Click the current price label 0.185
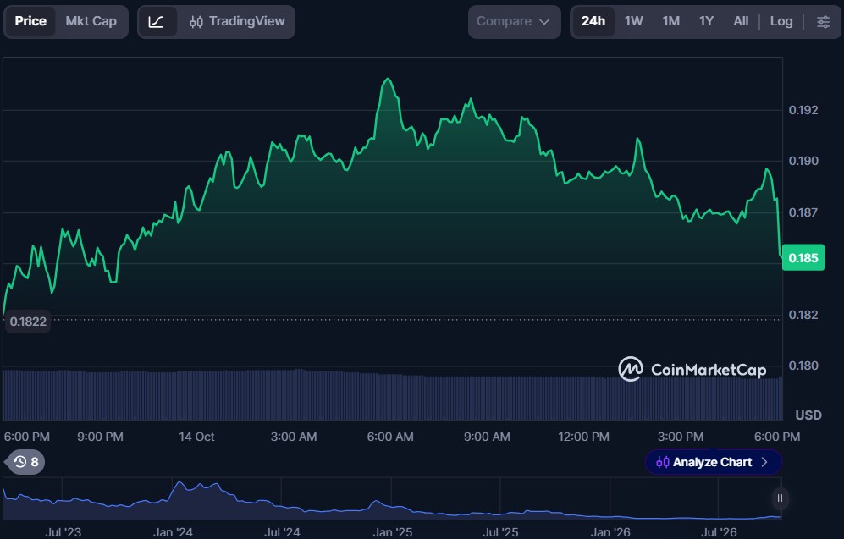Viewport: 844px width, 539px height. coord(803,258)
